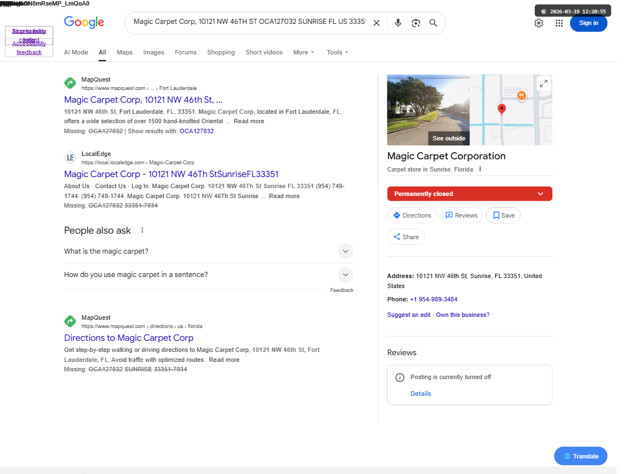The image size is (624, 474).
Task: Expand 'What is the magic carpet?' question
Action: (x=209, y=251)
